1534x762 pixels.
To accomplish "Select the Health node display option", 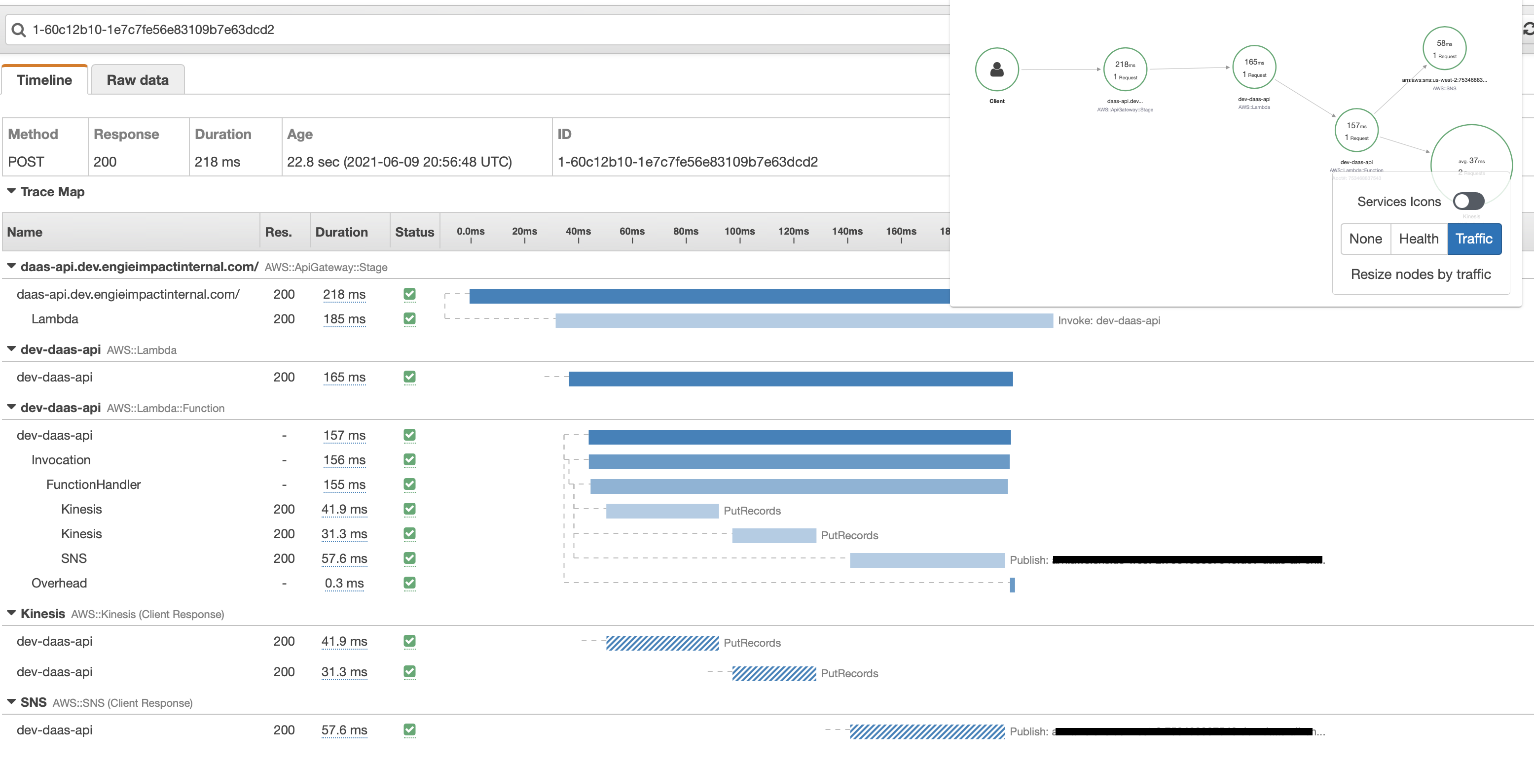I will [1418, 239].
